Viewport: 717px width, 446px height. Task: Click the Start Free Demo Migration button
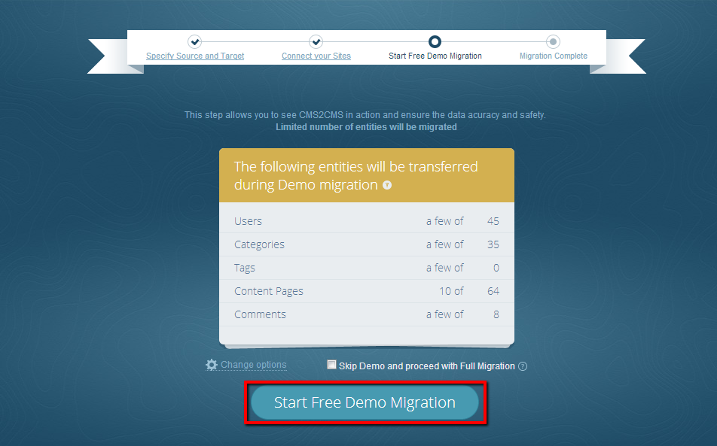[x=365, y=402]
